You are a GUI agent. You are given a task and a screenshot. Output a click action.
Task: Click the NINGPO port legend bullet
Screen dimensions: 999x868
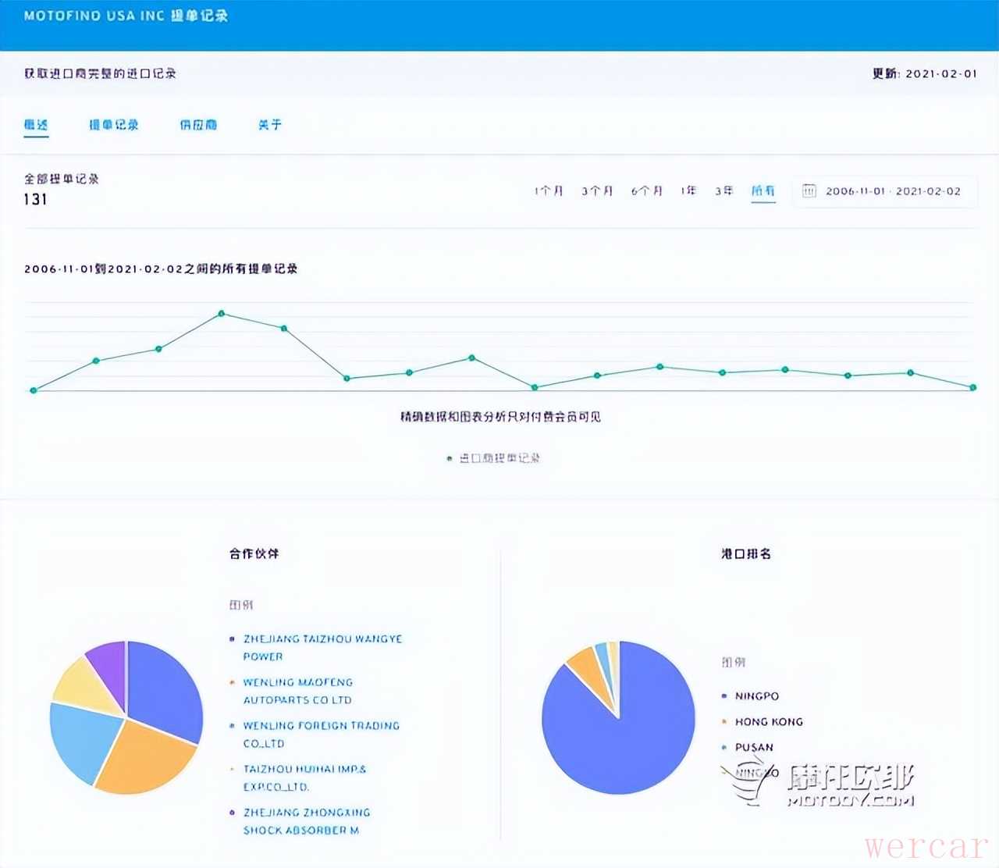pyautogui.click(x=724, y=696)
